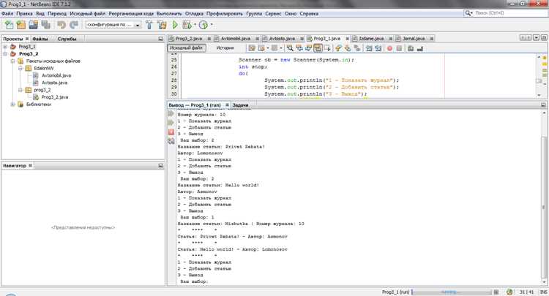Screen dimensions: 549x296
Task: Collapse the prog3_2 package node
Action: (20, 90)
